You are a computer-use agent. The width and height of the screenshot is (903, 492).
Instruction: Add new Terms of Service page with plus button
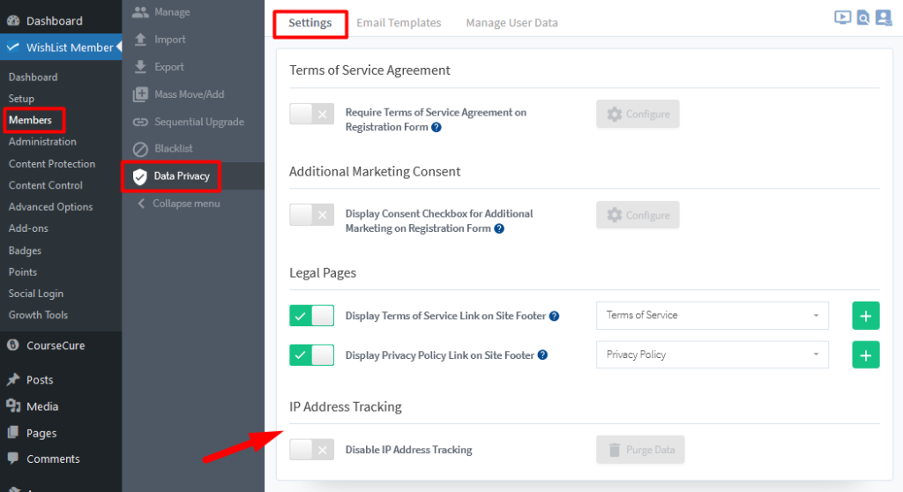point(866,316)
